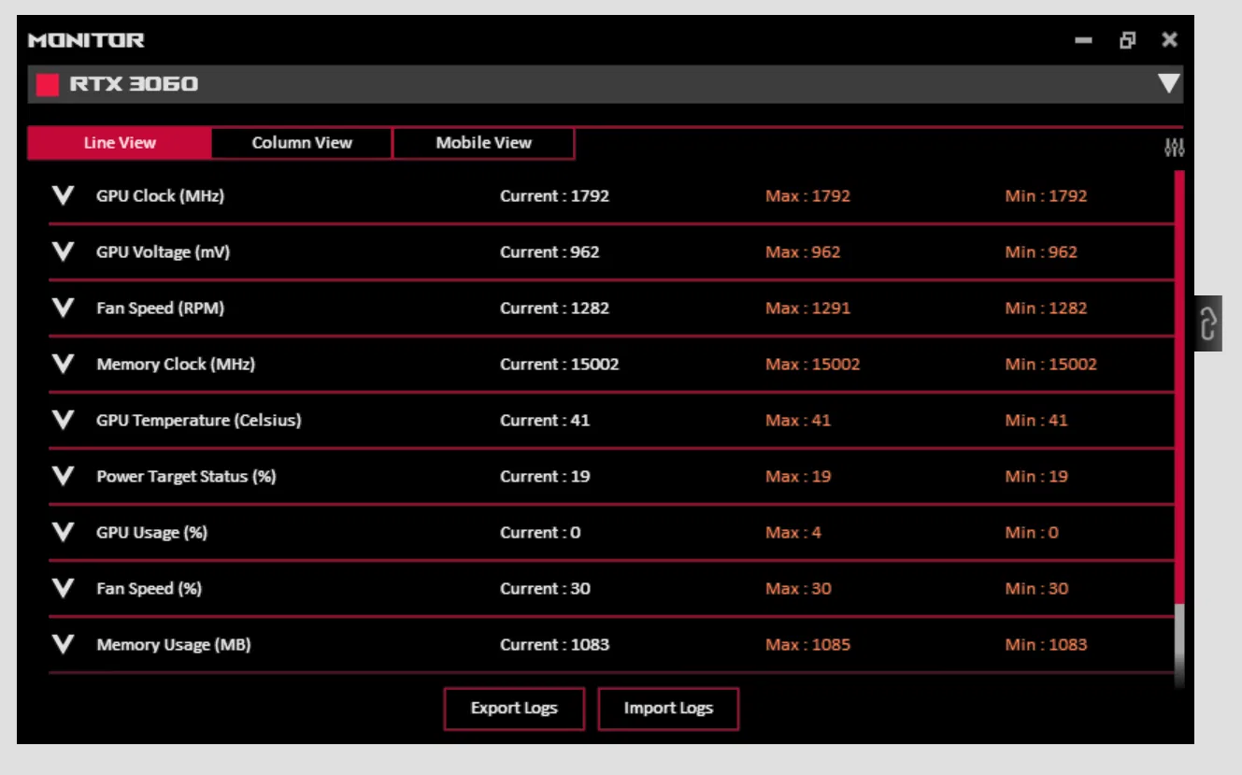Click the 'Min : 962' voltage value
This screenshot has height=775, width=1242.
pos(1041,252)
